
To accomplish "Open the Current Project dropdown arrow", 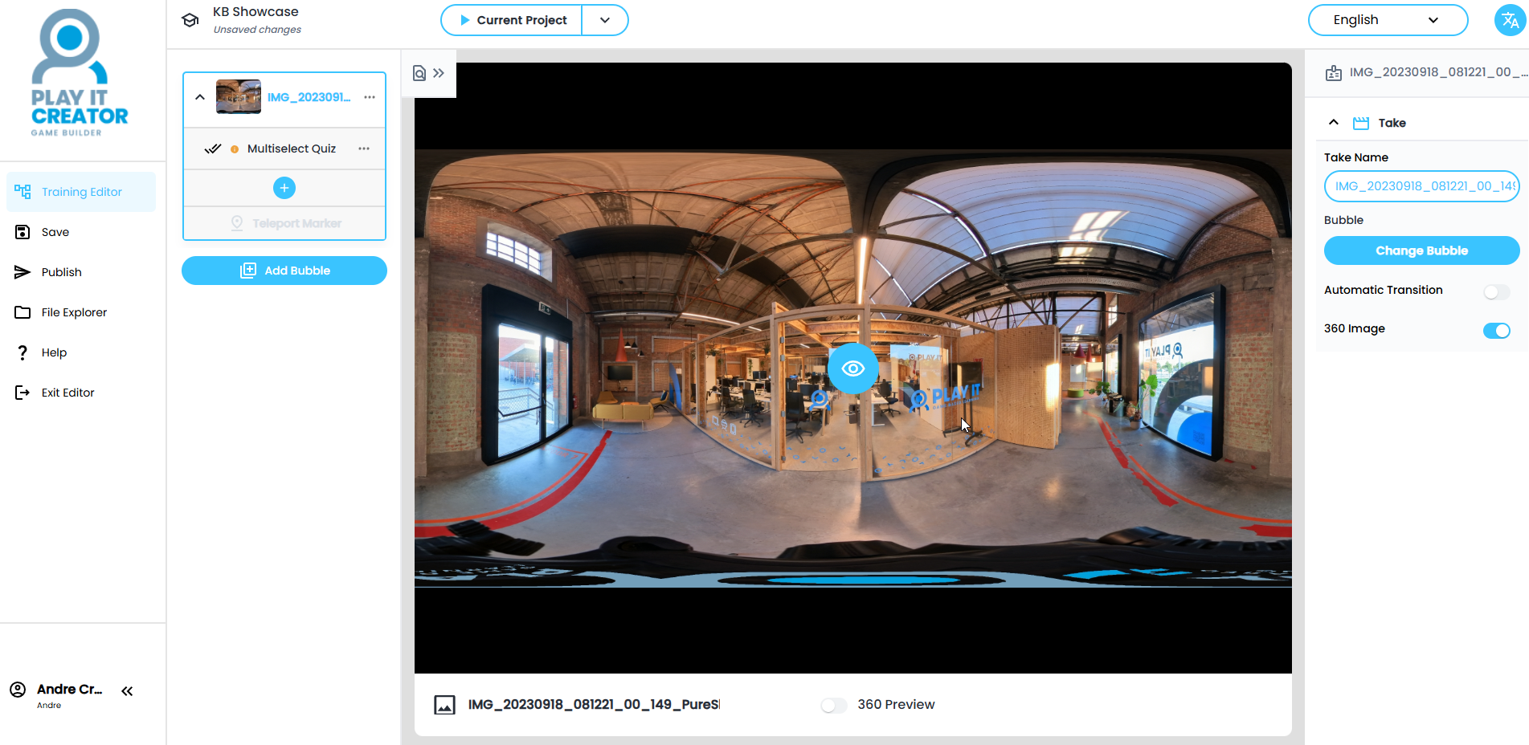I will [605, 20].
